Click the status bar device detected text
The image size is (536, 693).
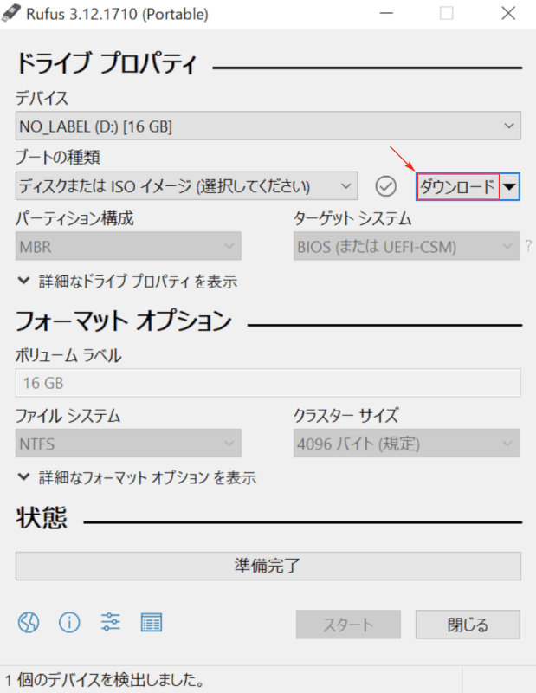tap(104, 679)
